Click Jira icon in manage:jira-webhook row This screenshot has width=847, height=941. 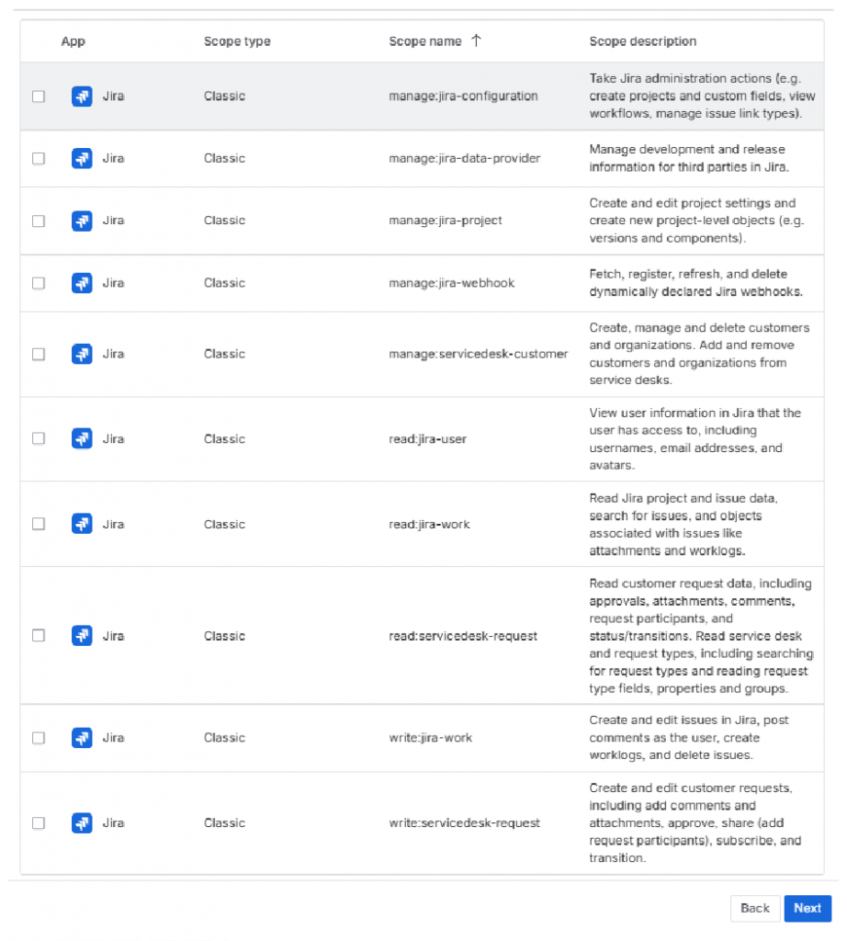click(x=82, y=283)
